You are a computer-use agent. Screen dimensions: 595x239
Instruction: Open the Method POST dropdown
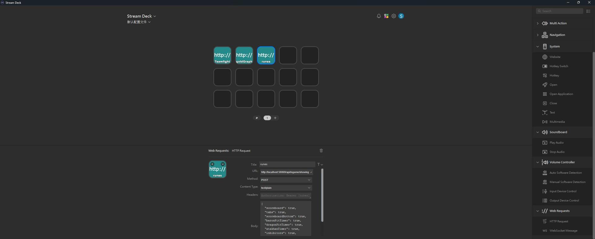point(286,180)
